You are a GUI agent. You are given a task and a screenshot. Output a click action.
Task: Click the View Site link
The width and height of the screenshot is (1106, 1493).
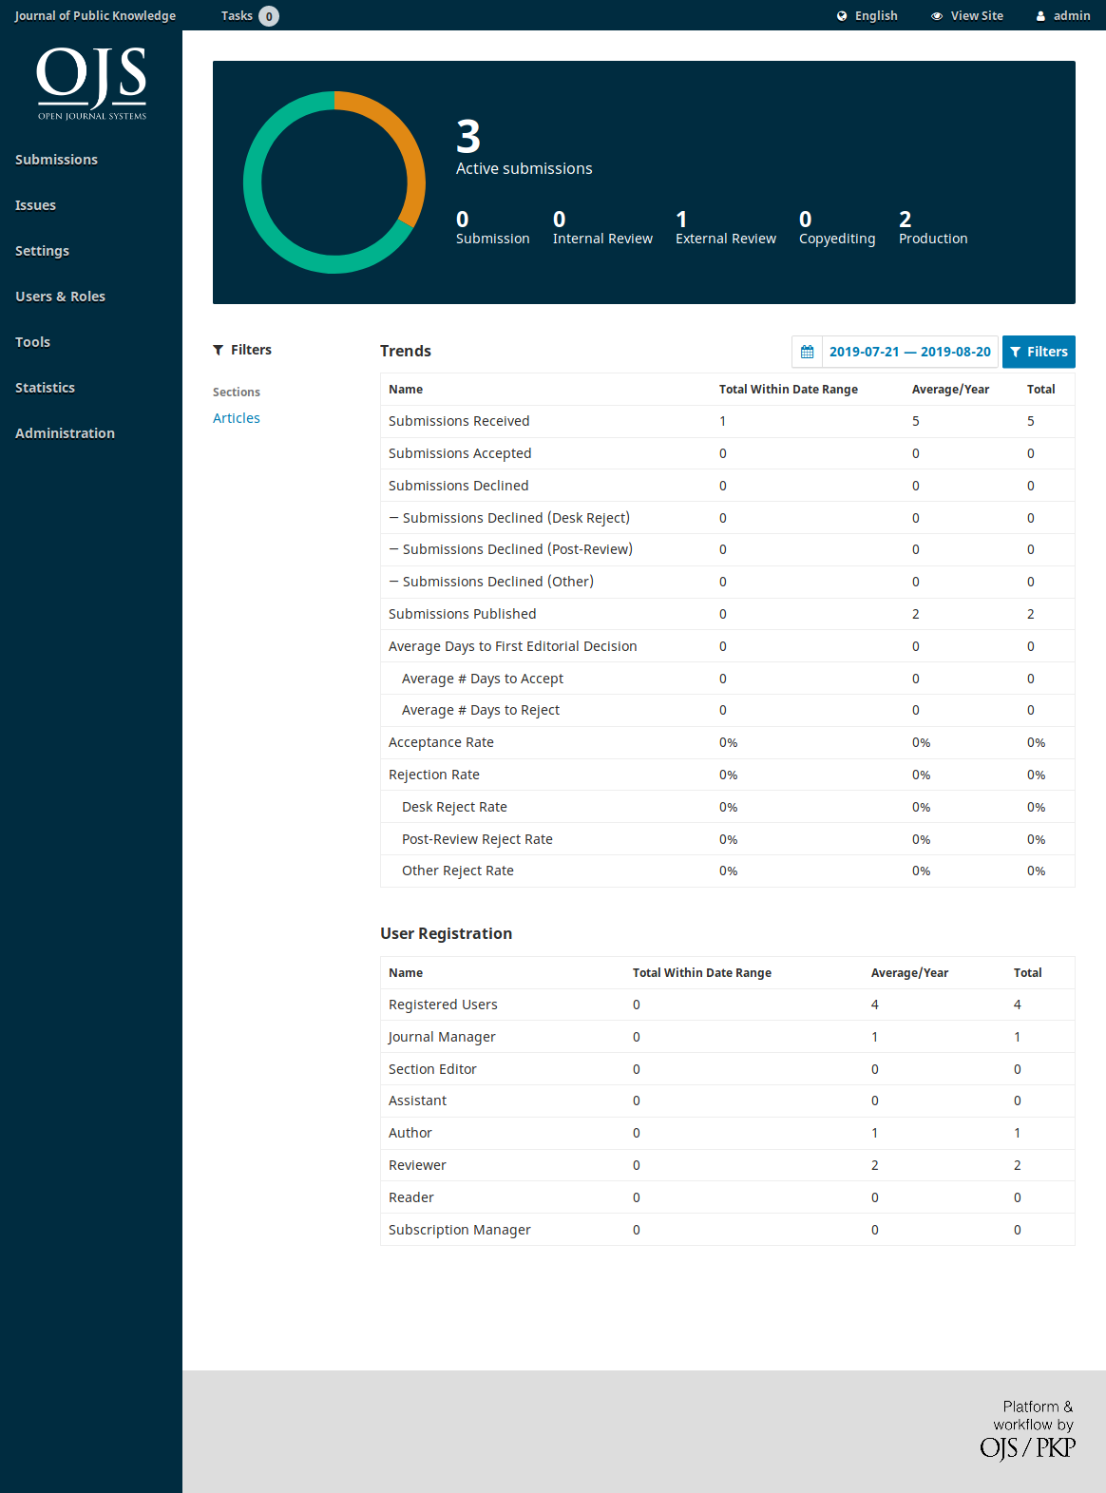[x=976, y=16]
